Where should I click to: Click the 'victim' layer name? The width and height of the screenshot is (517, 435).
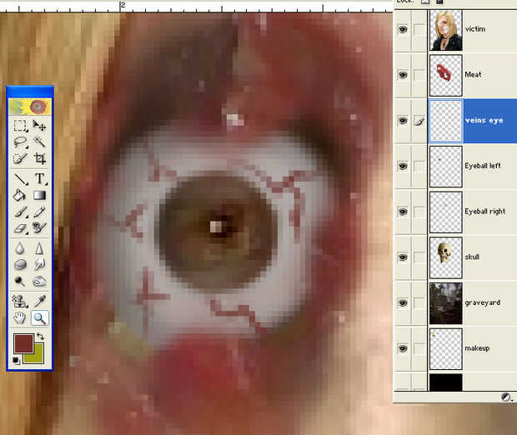click(474, 29)
